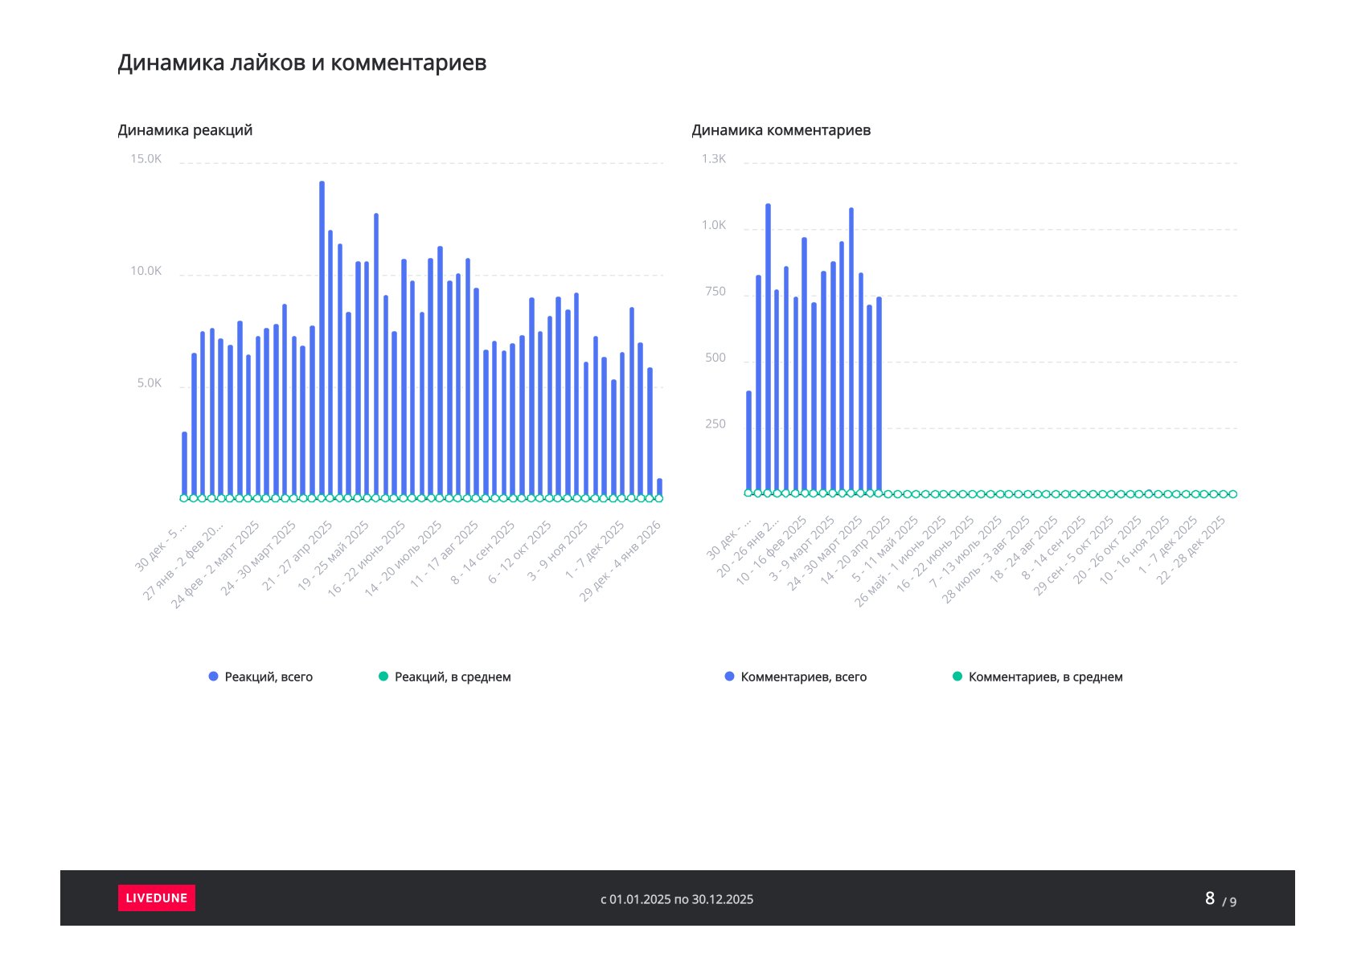Click the page number 8 indicator

point(1209,898)
